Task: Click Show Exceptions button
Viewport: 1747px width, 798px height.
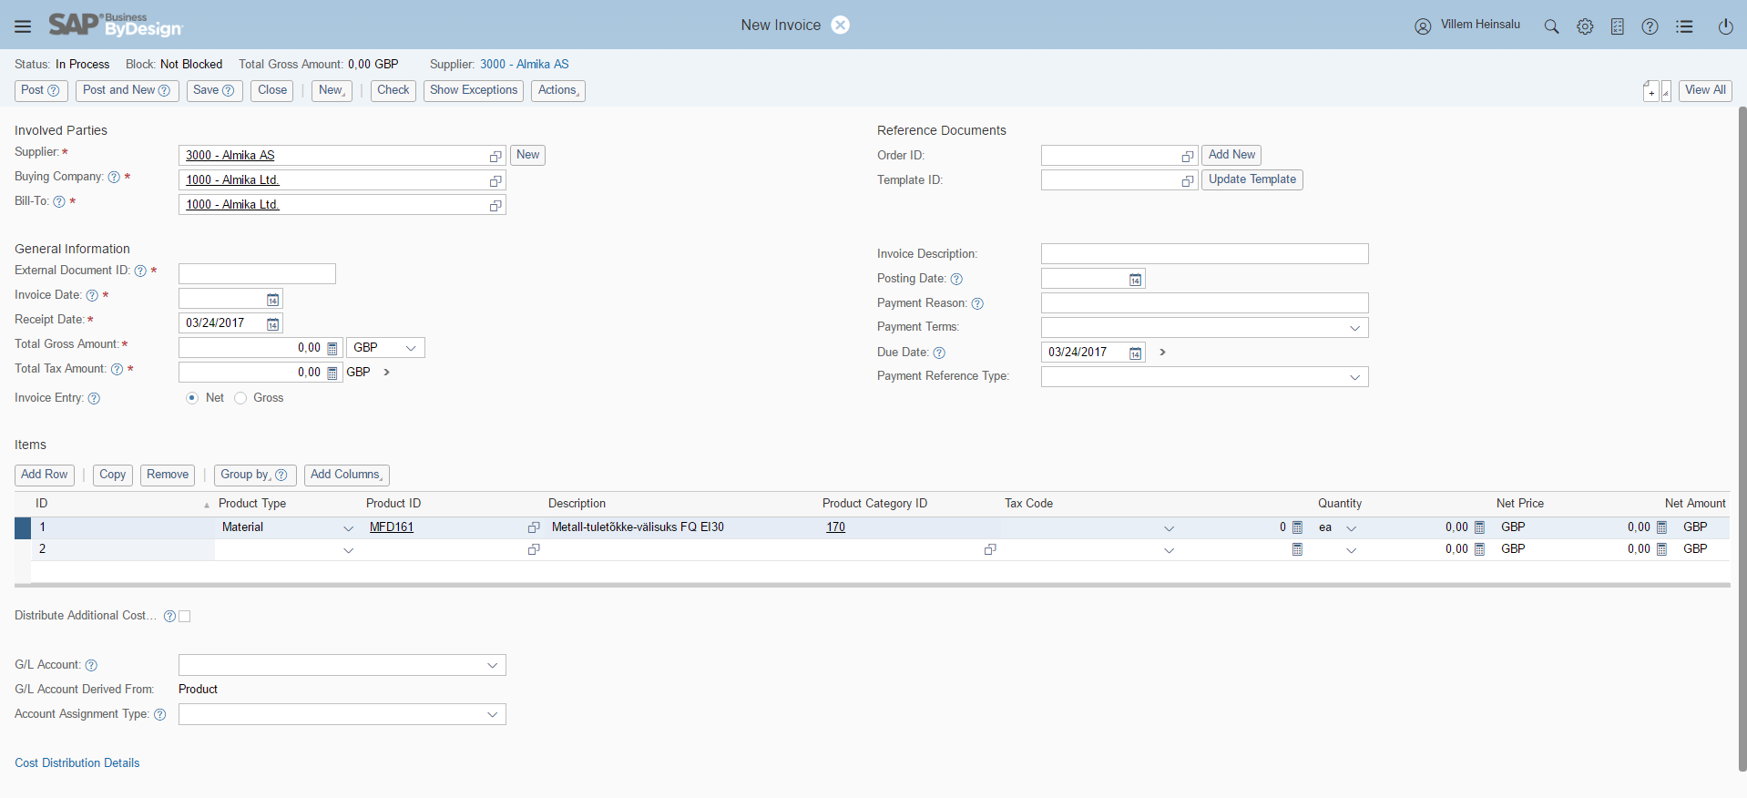Action: (474, 91)
